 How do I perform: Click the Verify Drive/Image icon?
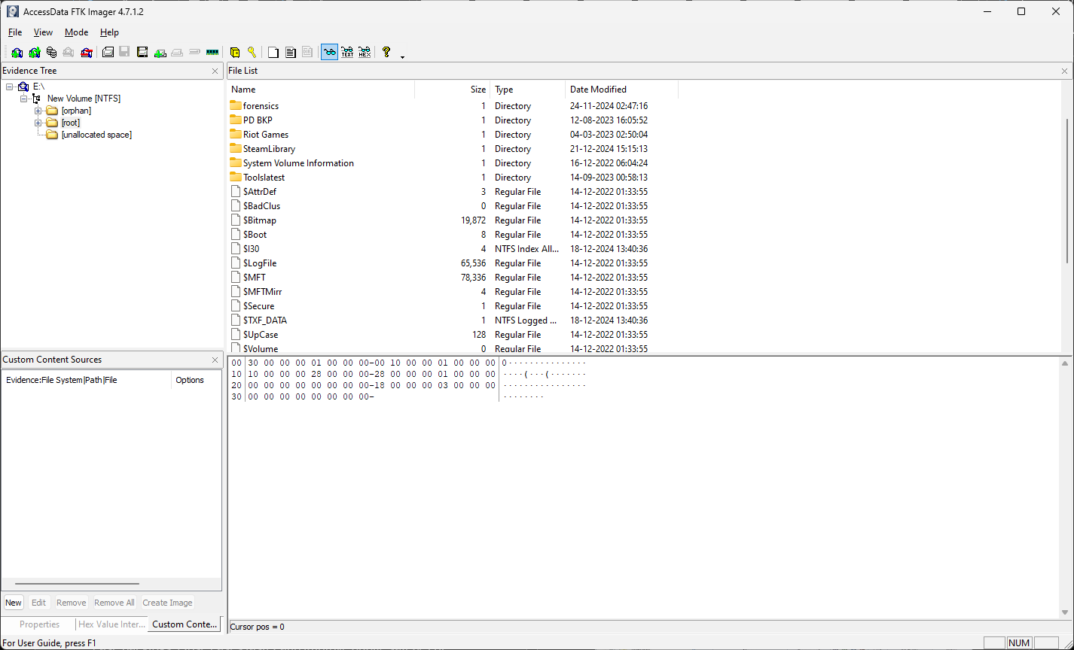click(194, 53)
